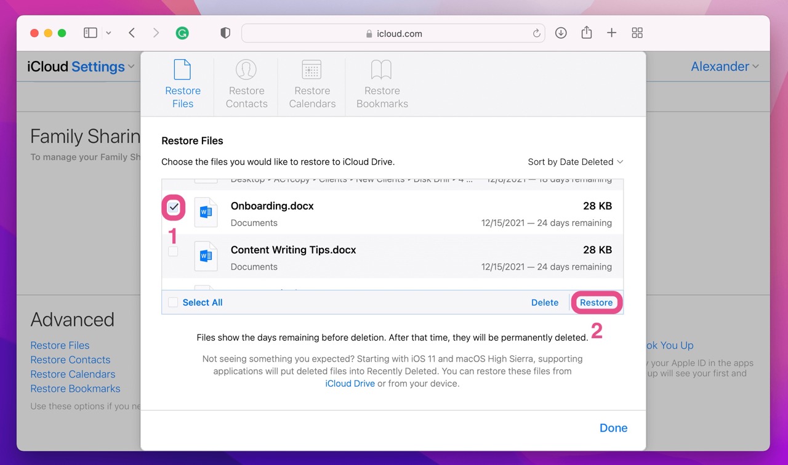This screenshot has height=465, width=788.
Task: Check the Content Writing Tips.docx checkbox
Action: click(173, 251)
